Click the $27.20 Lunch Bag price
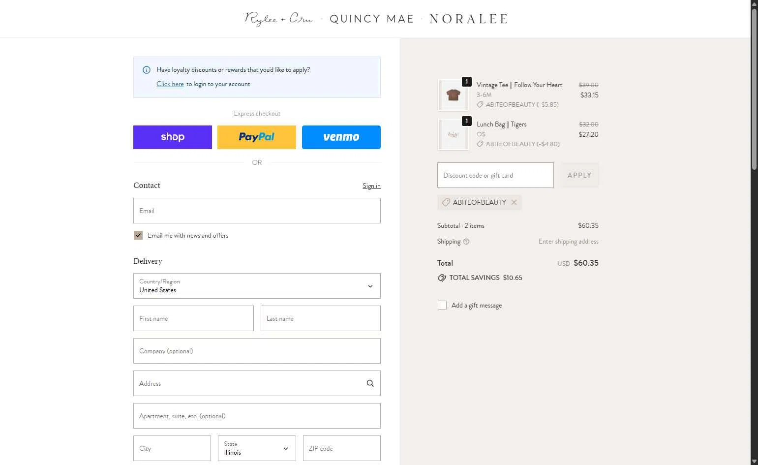Screen dimensions: 758x465 [588, 135]
